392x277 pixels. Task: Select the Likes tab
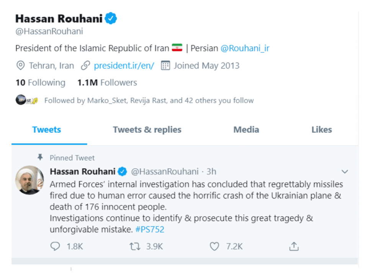pyautogui.click(x=322, y=130)
